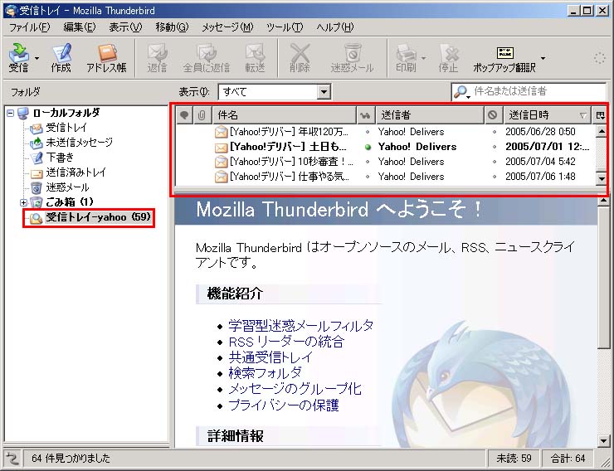Select the ごみ箱 (1) folder

[x=70, y=202]
